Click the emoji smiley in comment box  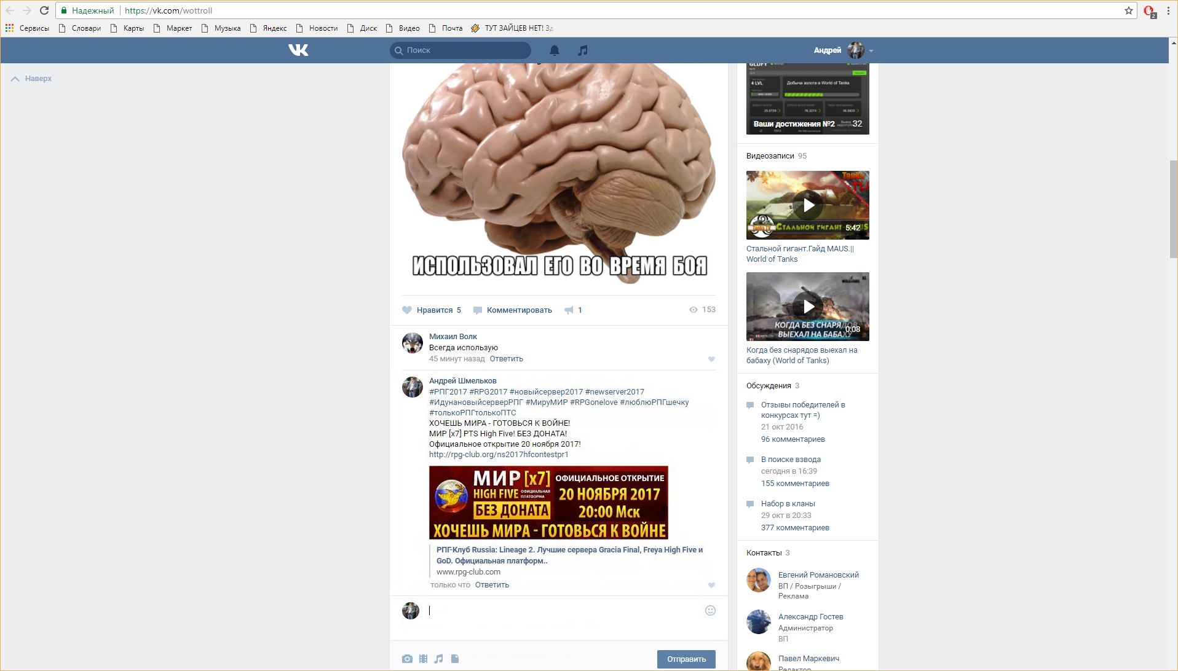click(x=710, y=610)
